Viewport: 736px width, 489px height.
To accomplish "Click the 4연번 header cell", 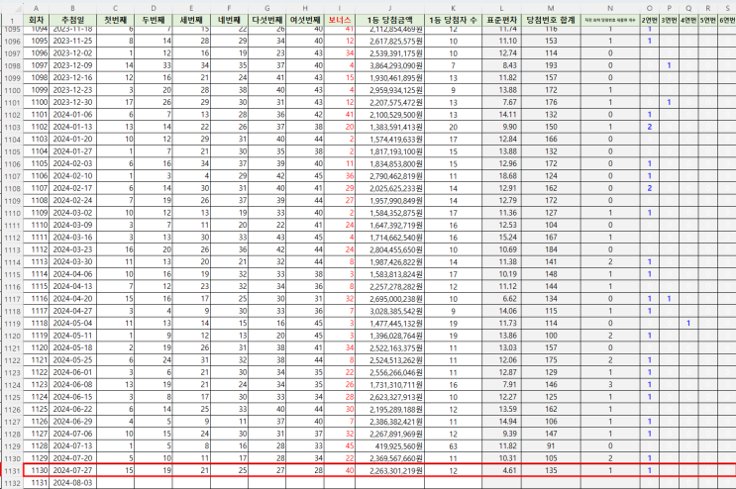I will point(688,20).
